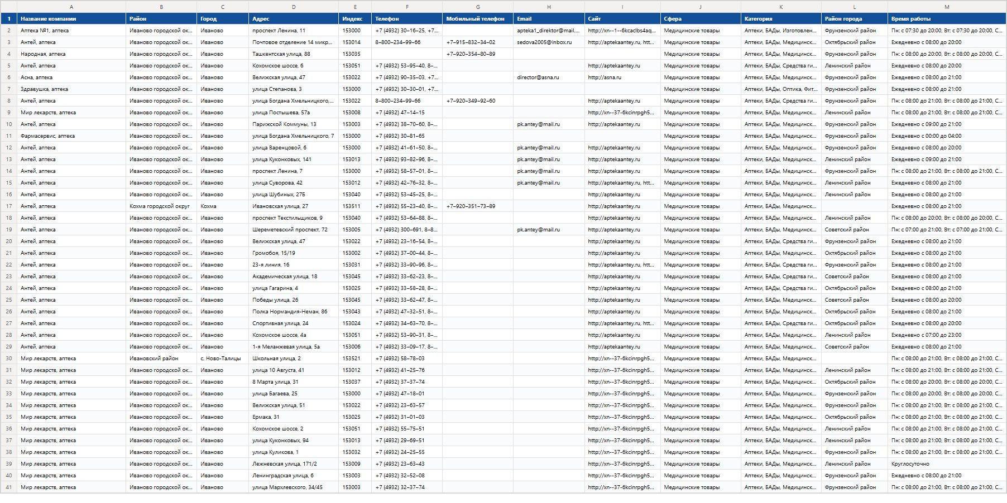This screenshot has height=503, width=1007.
Task: Select the address "1-я Меланжевая улица, 5а"
Action: (294, 347)
